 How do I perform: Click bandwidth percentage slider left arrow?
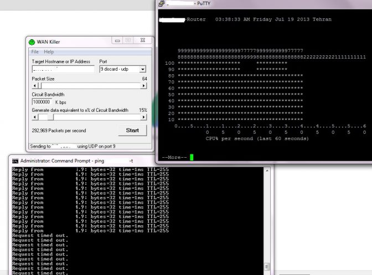[x=34, y=117]
